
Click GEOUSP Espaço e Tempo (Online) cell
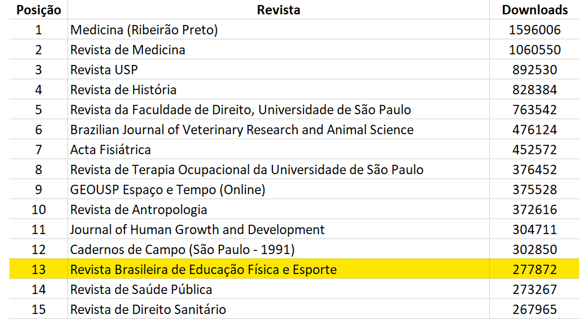(x=279, y=189)
